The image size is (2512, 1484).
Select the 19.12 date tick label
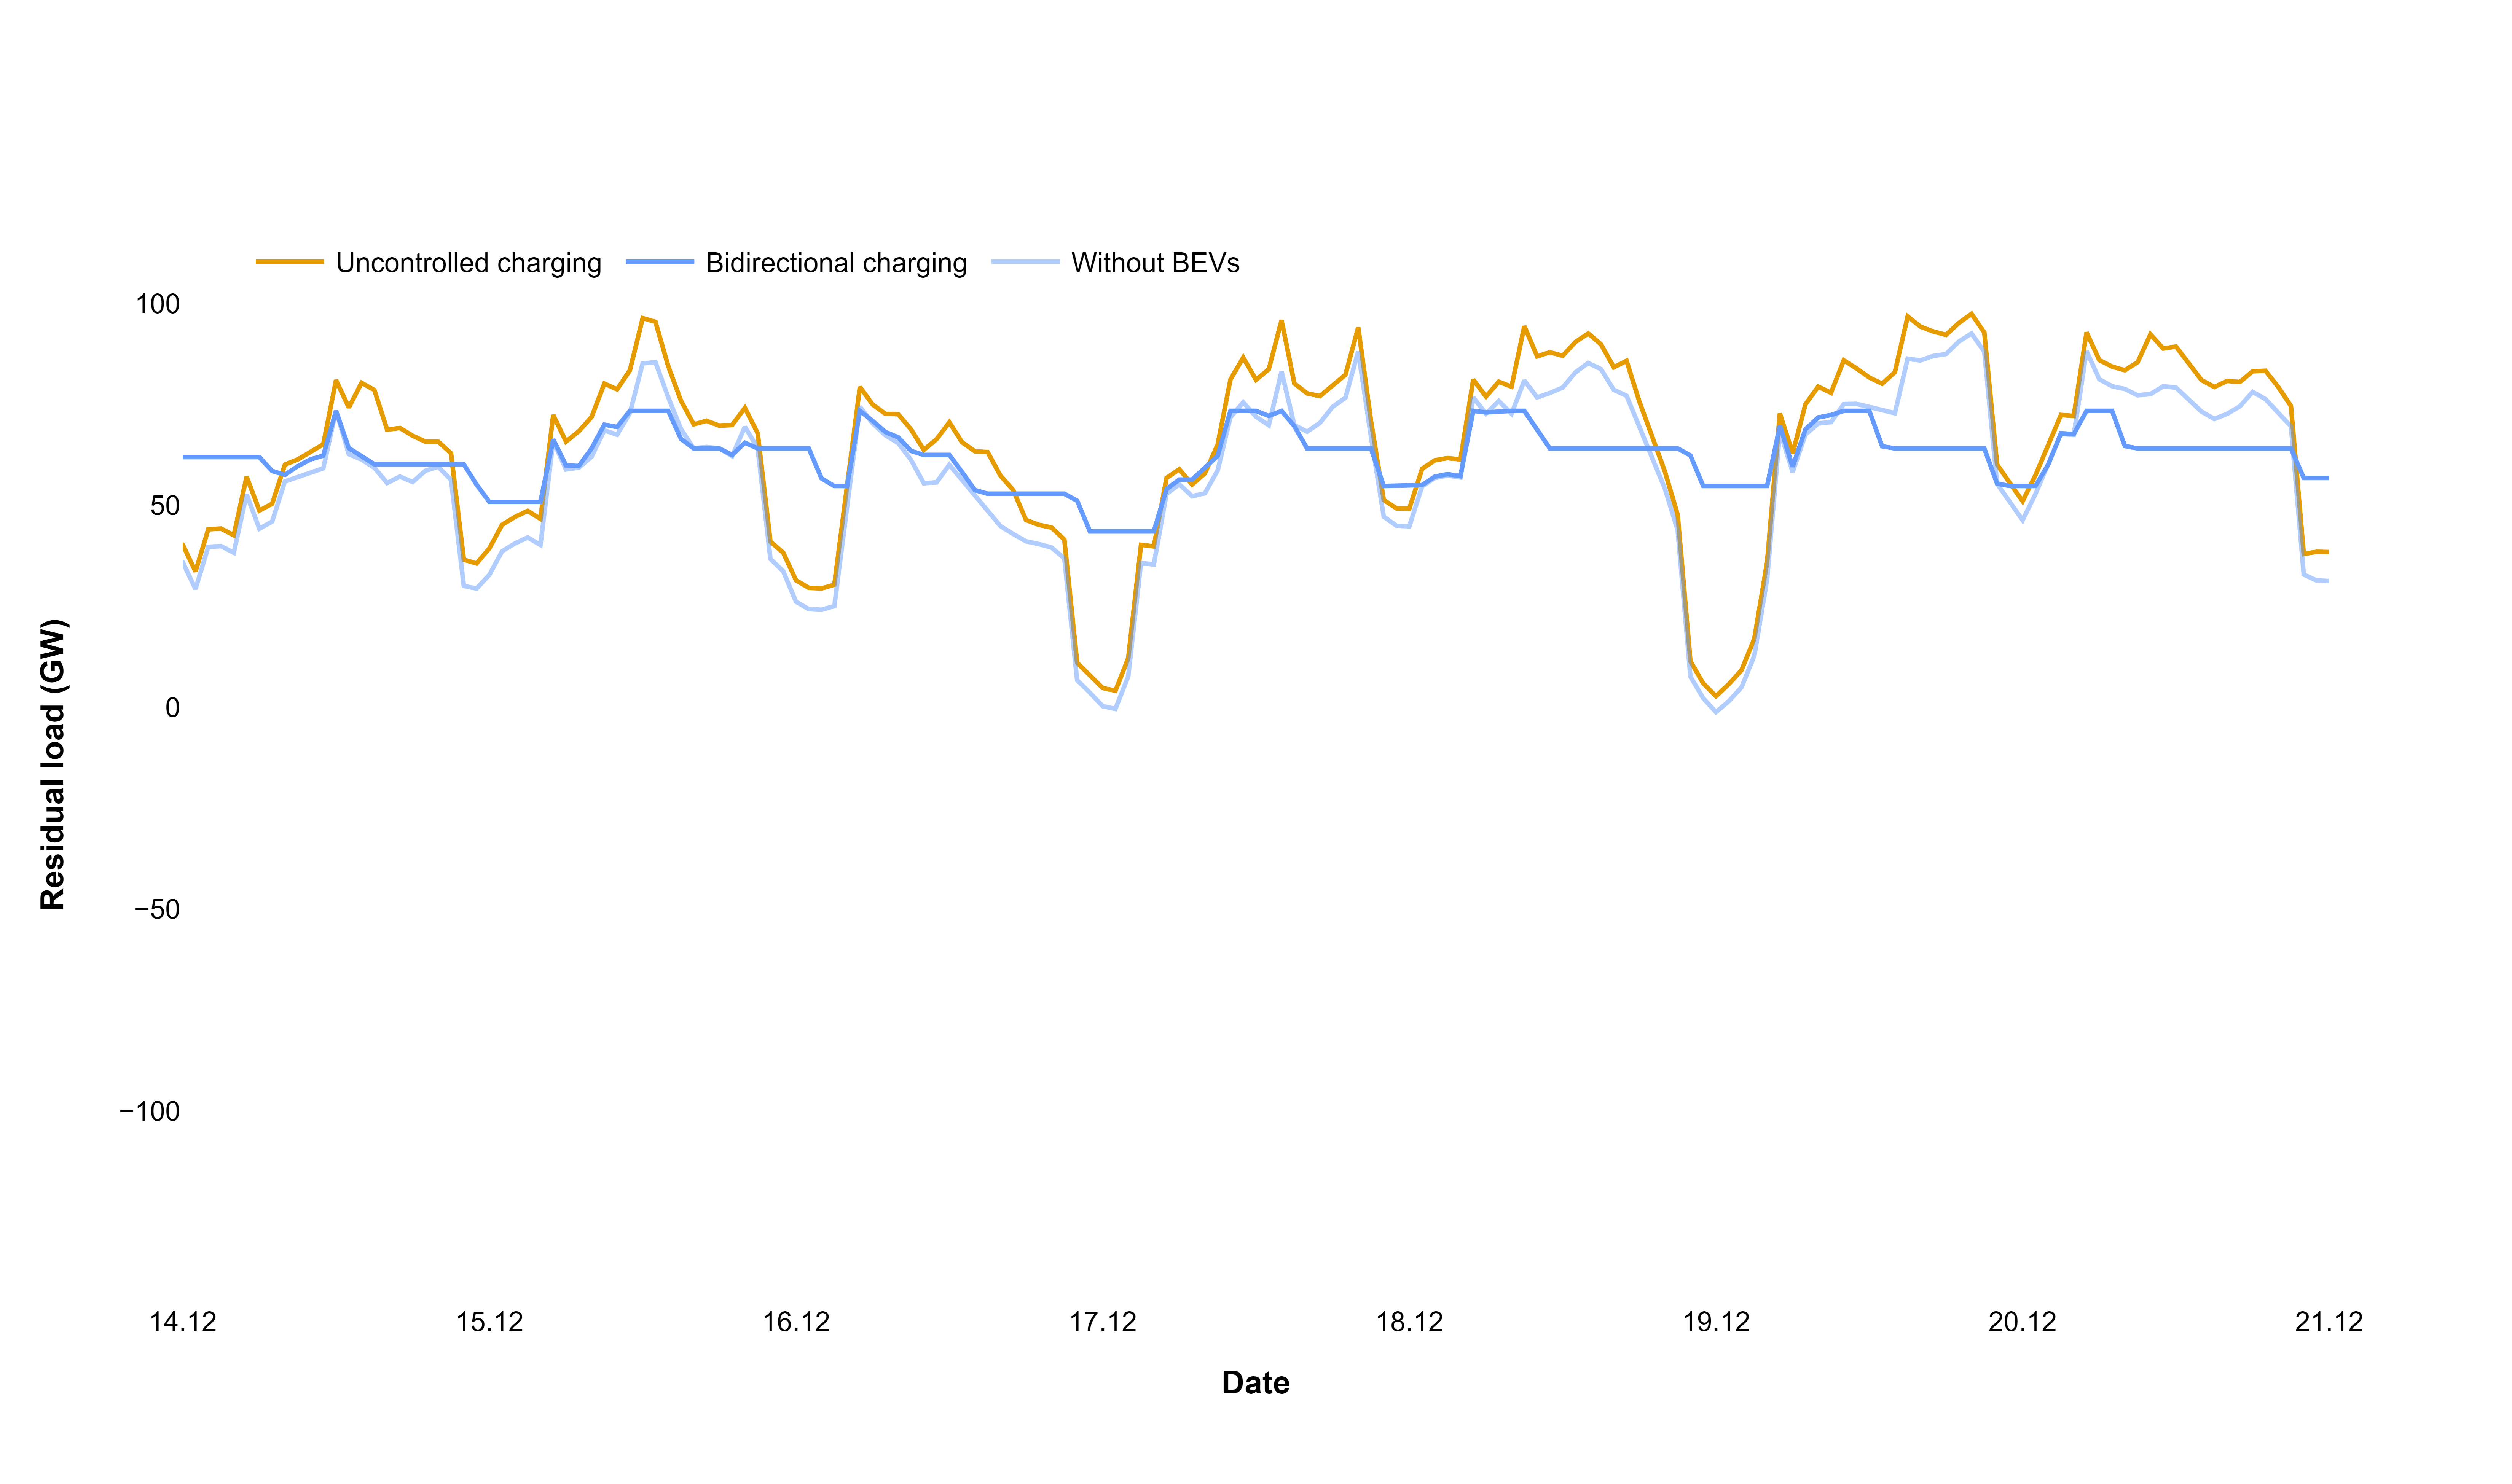point(1716,1322)
